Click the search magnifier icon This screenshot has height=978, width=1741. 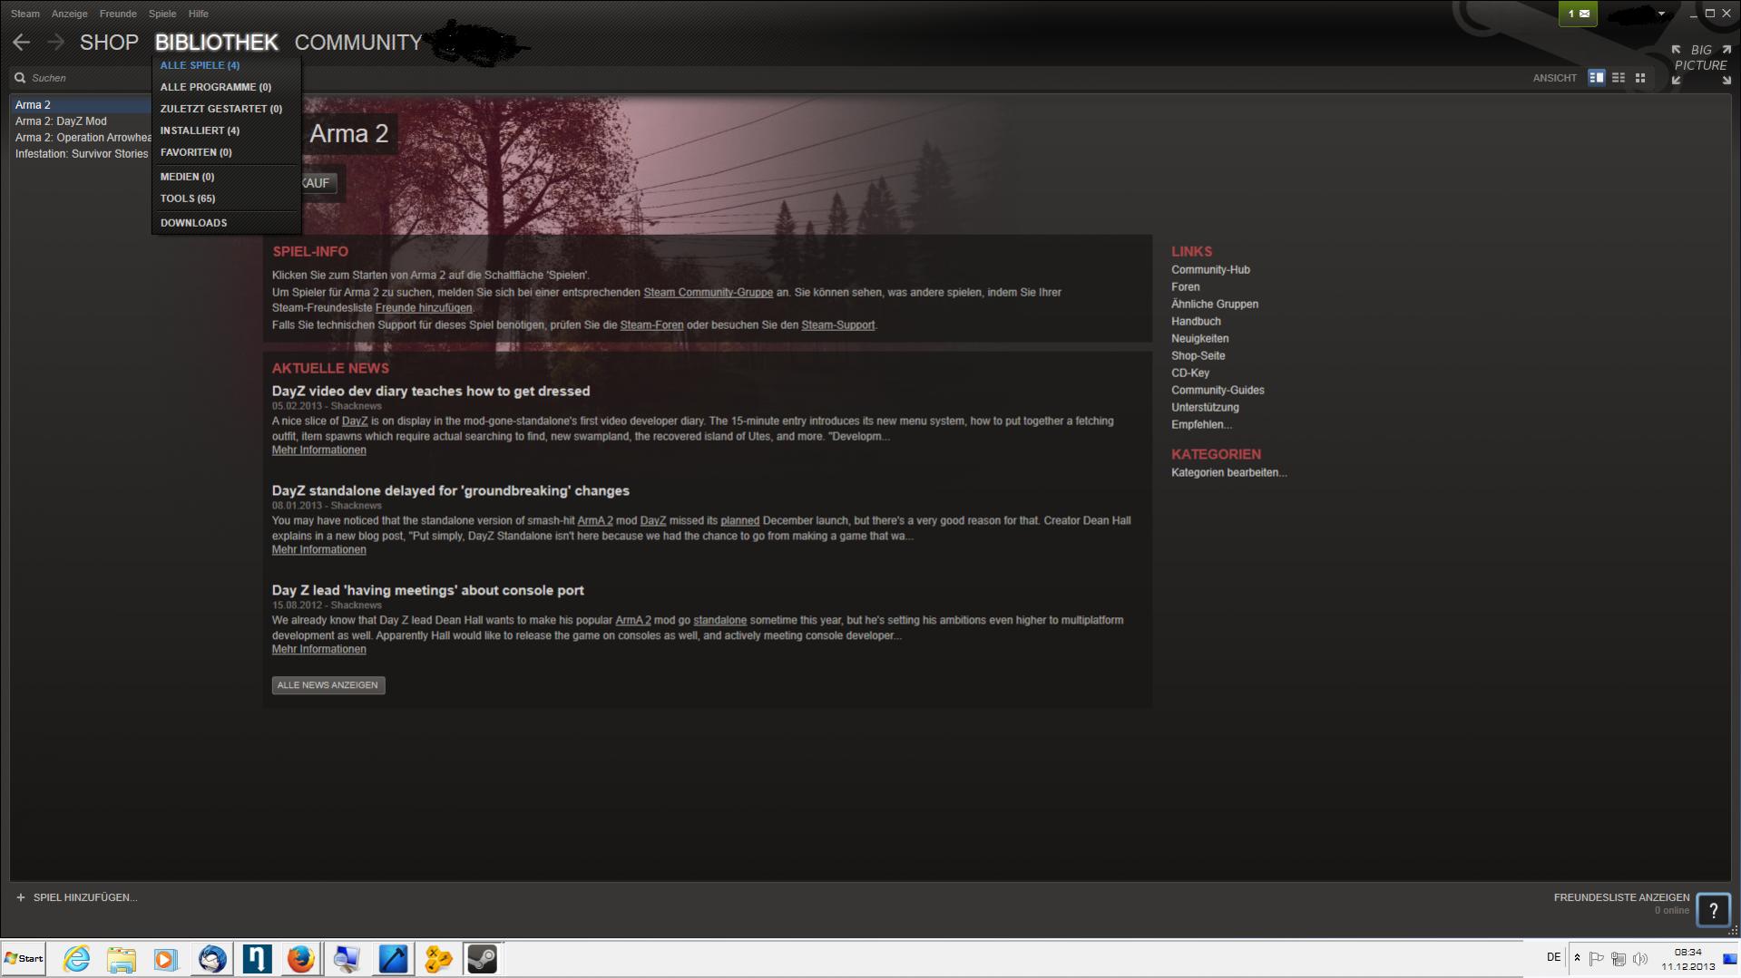20,78
